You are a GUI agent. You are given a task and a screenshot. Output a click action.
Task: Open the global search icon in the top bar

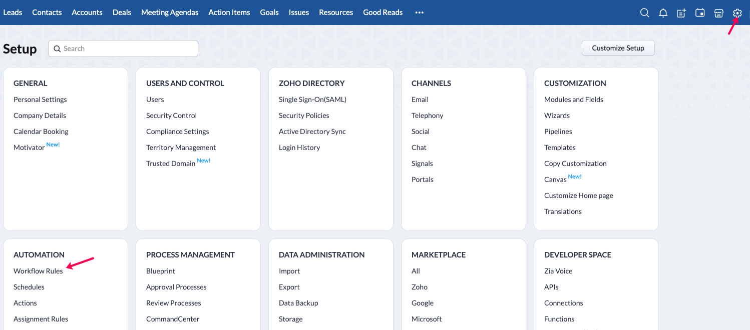tap(645, 13)
